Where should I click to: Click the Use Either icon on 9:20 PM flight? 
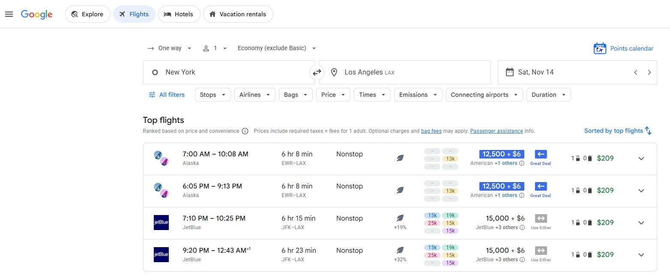541,251
